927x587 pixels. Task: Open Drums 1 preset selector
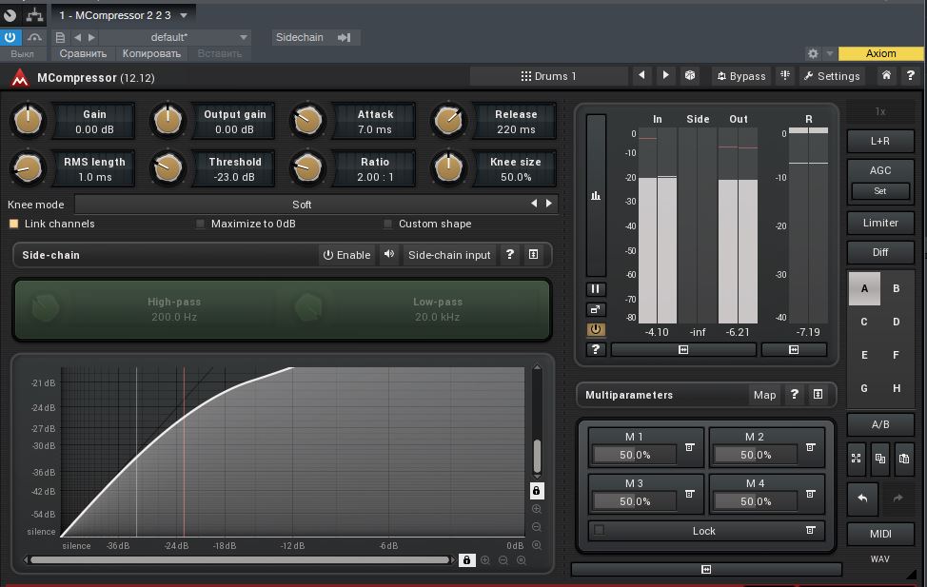pos(548,76)
